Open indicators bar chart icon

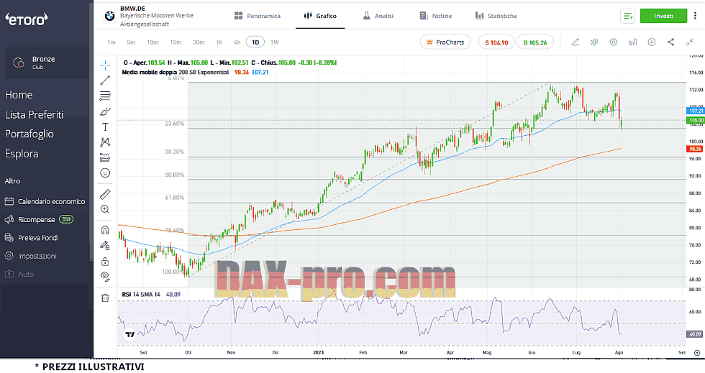(x=632, y=42)
